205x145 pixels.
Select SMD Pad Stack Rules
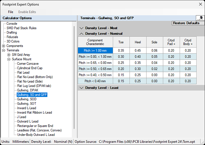[x=21, y=28]
